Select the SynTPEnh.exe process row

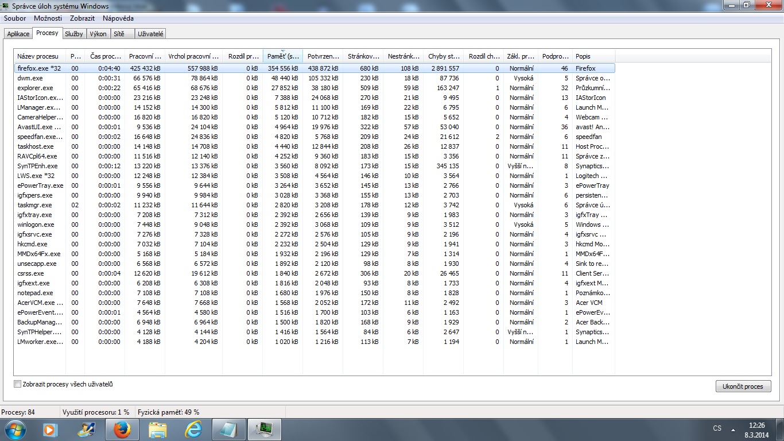point(314,166)
